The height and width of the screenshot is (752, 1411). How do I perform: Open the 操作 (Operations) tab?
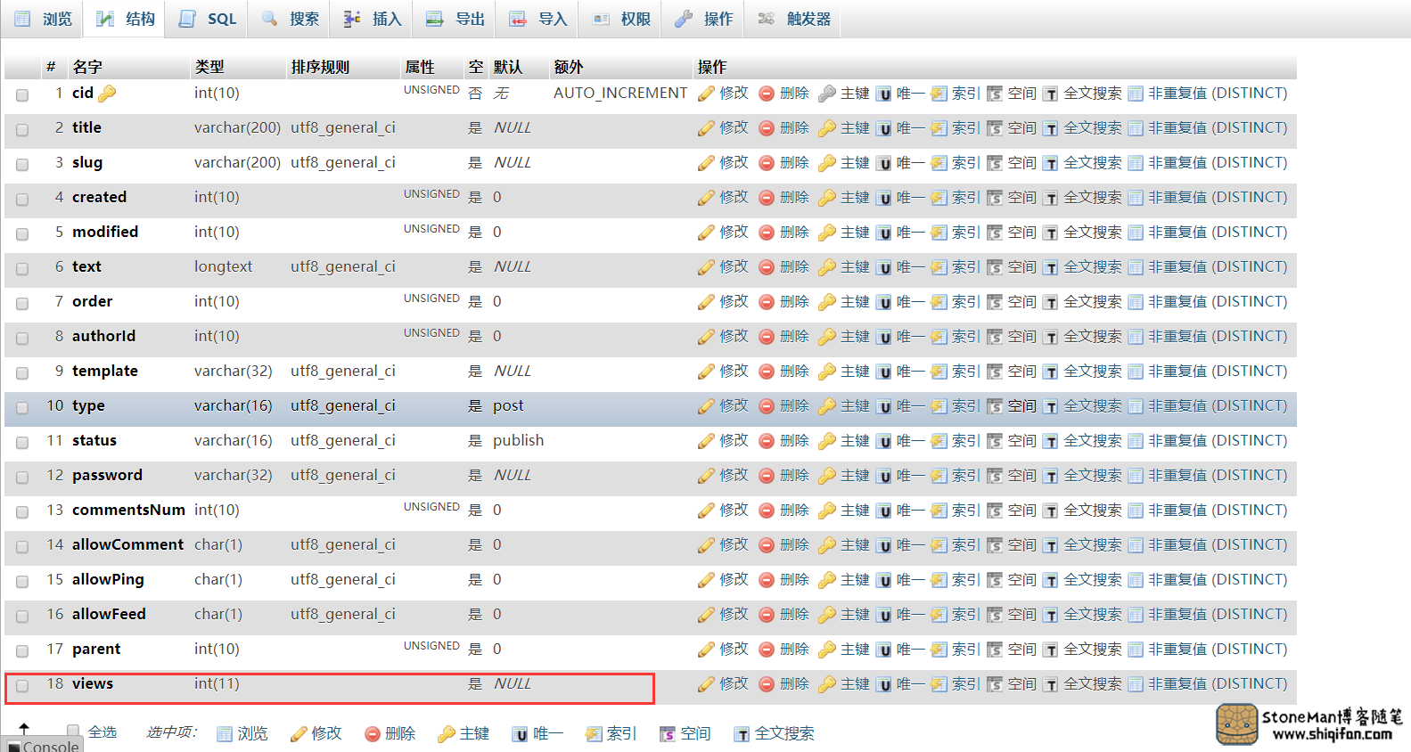point(704,19)
